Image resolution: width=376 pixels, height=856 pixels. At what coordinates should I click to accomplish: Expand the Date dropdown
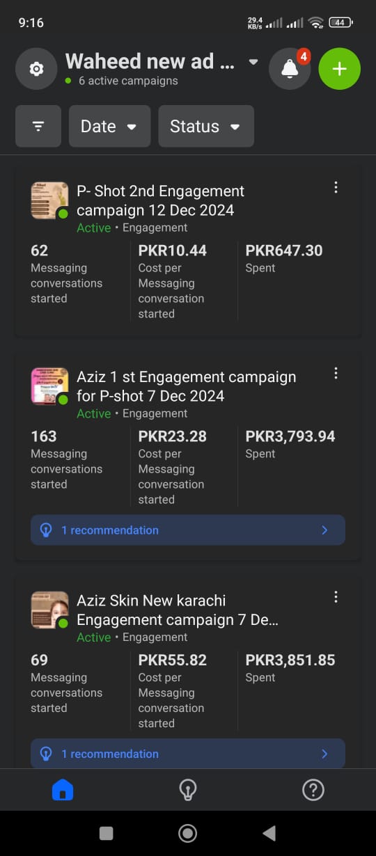pyautogui.click(x=109, y=126)
